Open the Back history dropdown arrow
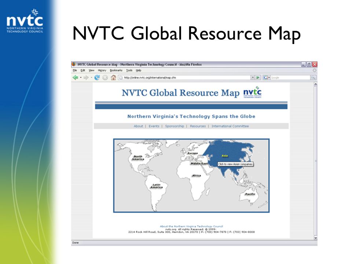Viewport: 352px width, 264px height. [x=81, y=78]
